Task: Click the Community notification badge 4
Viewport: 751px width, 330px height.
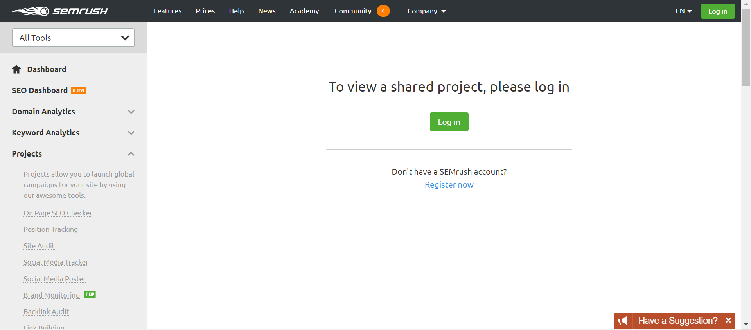Action: point(383,11)
